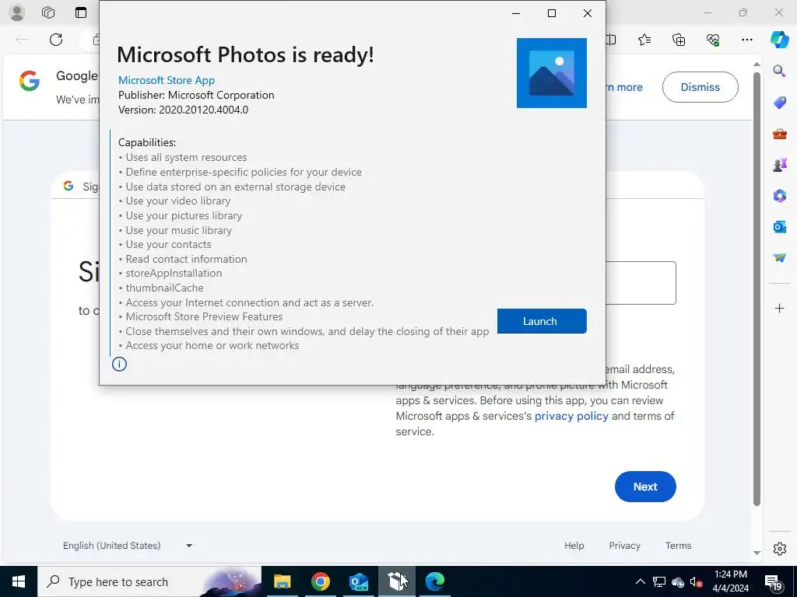
Task: Open Copilot in the Edge sidebar
Action: (779, 40)
